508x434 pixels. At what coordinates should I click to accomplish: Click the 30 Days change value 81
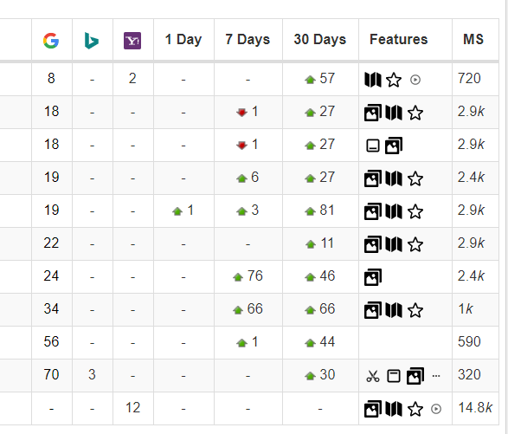pyautogui.click(x=326, y=211)
